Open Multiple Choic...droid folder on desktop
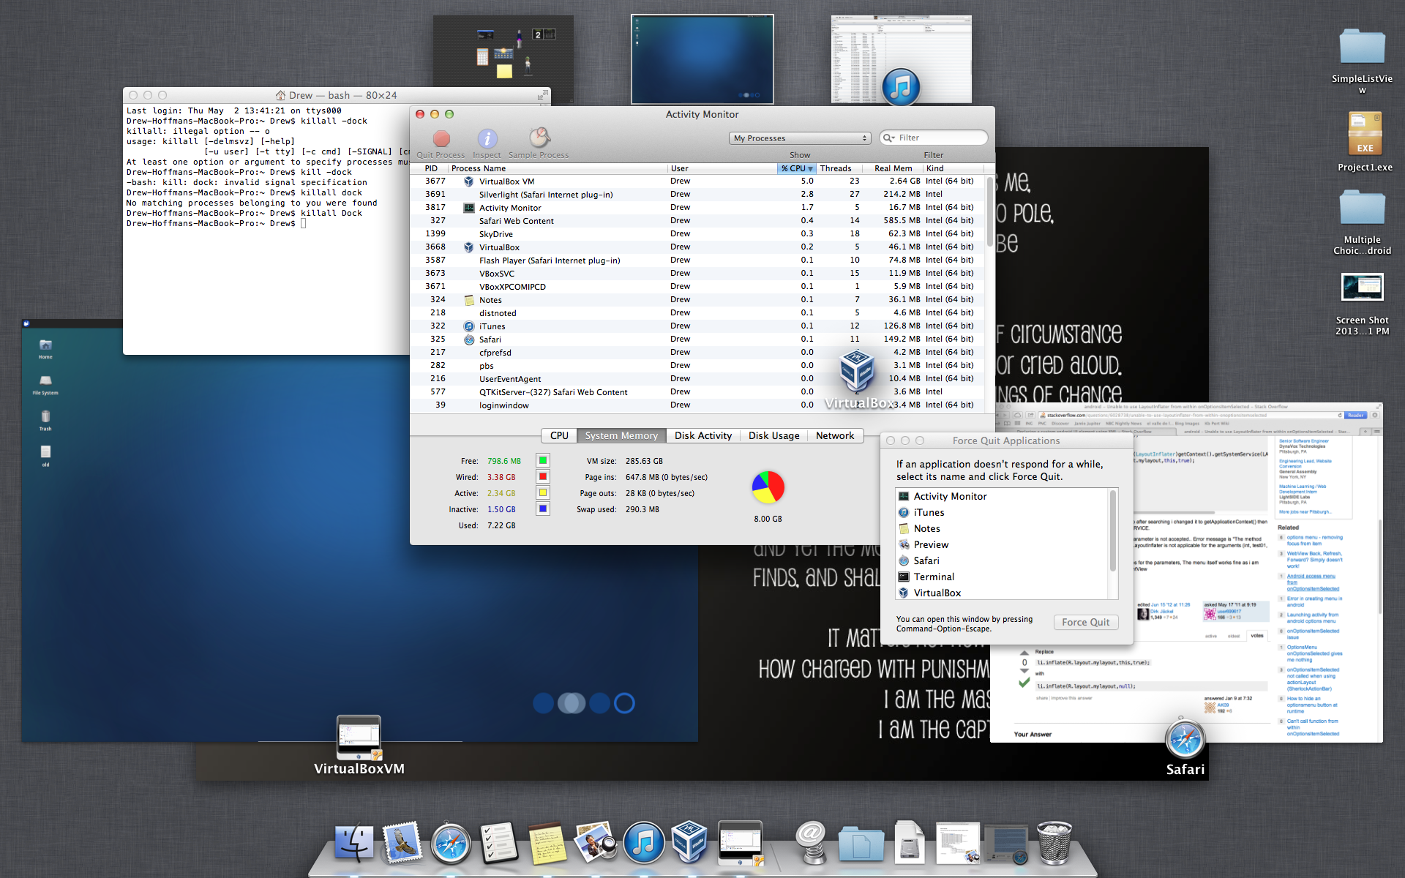This screenshot has width=1405, height=878. [x=1362, y=208]
